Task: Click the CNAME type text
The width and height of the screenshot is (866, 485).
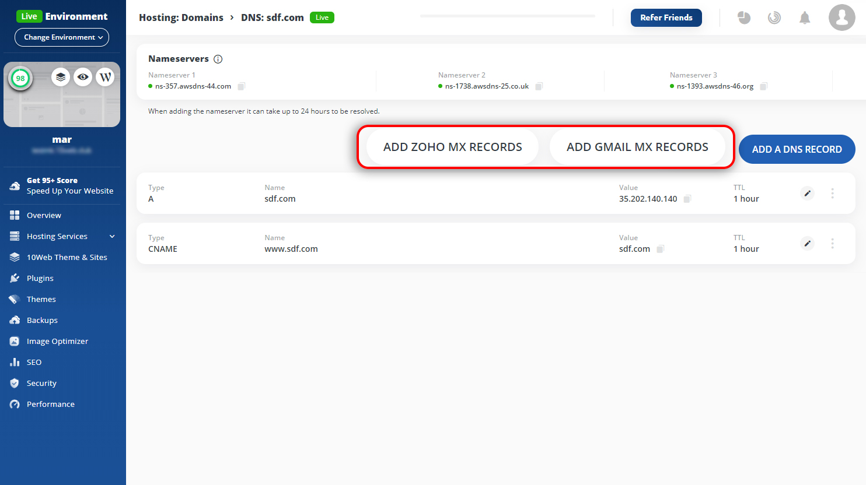Action: [163, 249]
